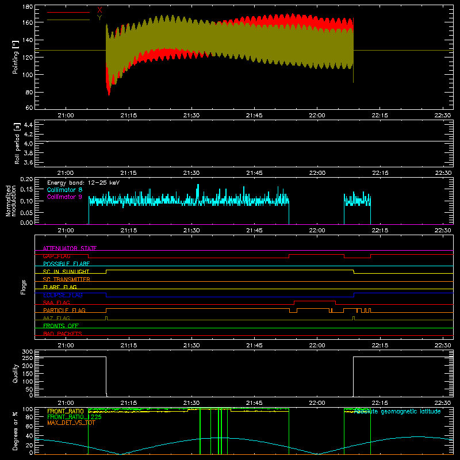Select the A4Z_FLAG label
This screenshot has width=460, height=460.
click(x=56, y=318)
